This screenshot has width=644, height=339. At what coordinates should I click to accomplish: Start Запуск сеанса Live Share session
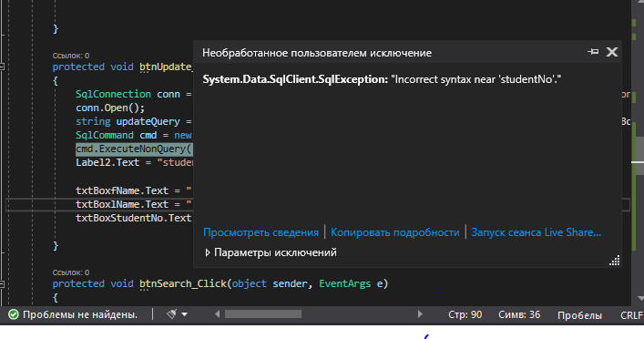click(x=536, y=232)
